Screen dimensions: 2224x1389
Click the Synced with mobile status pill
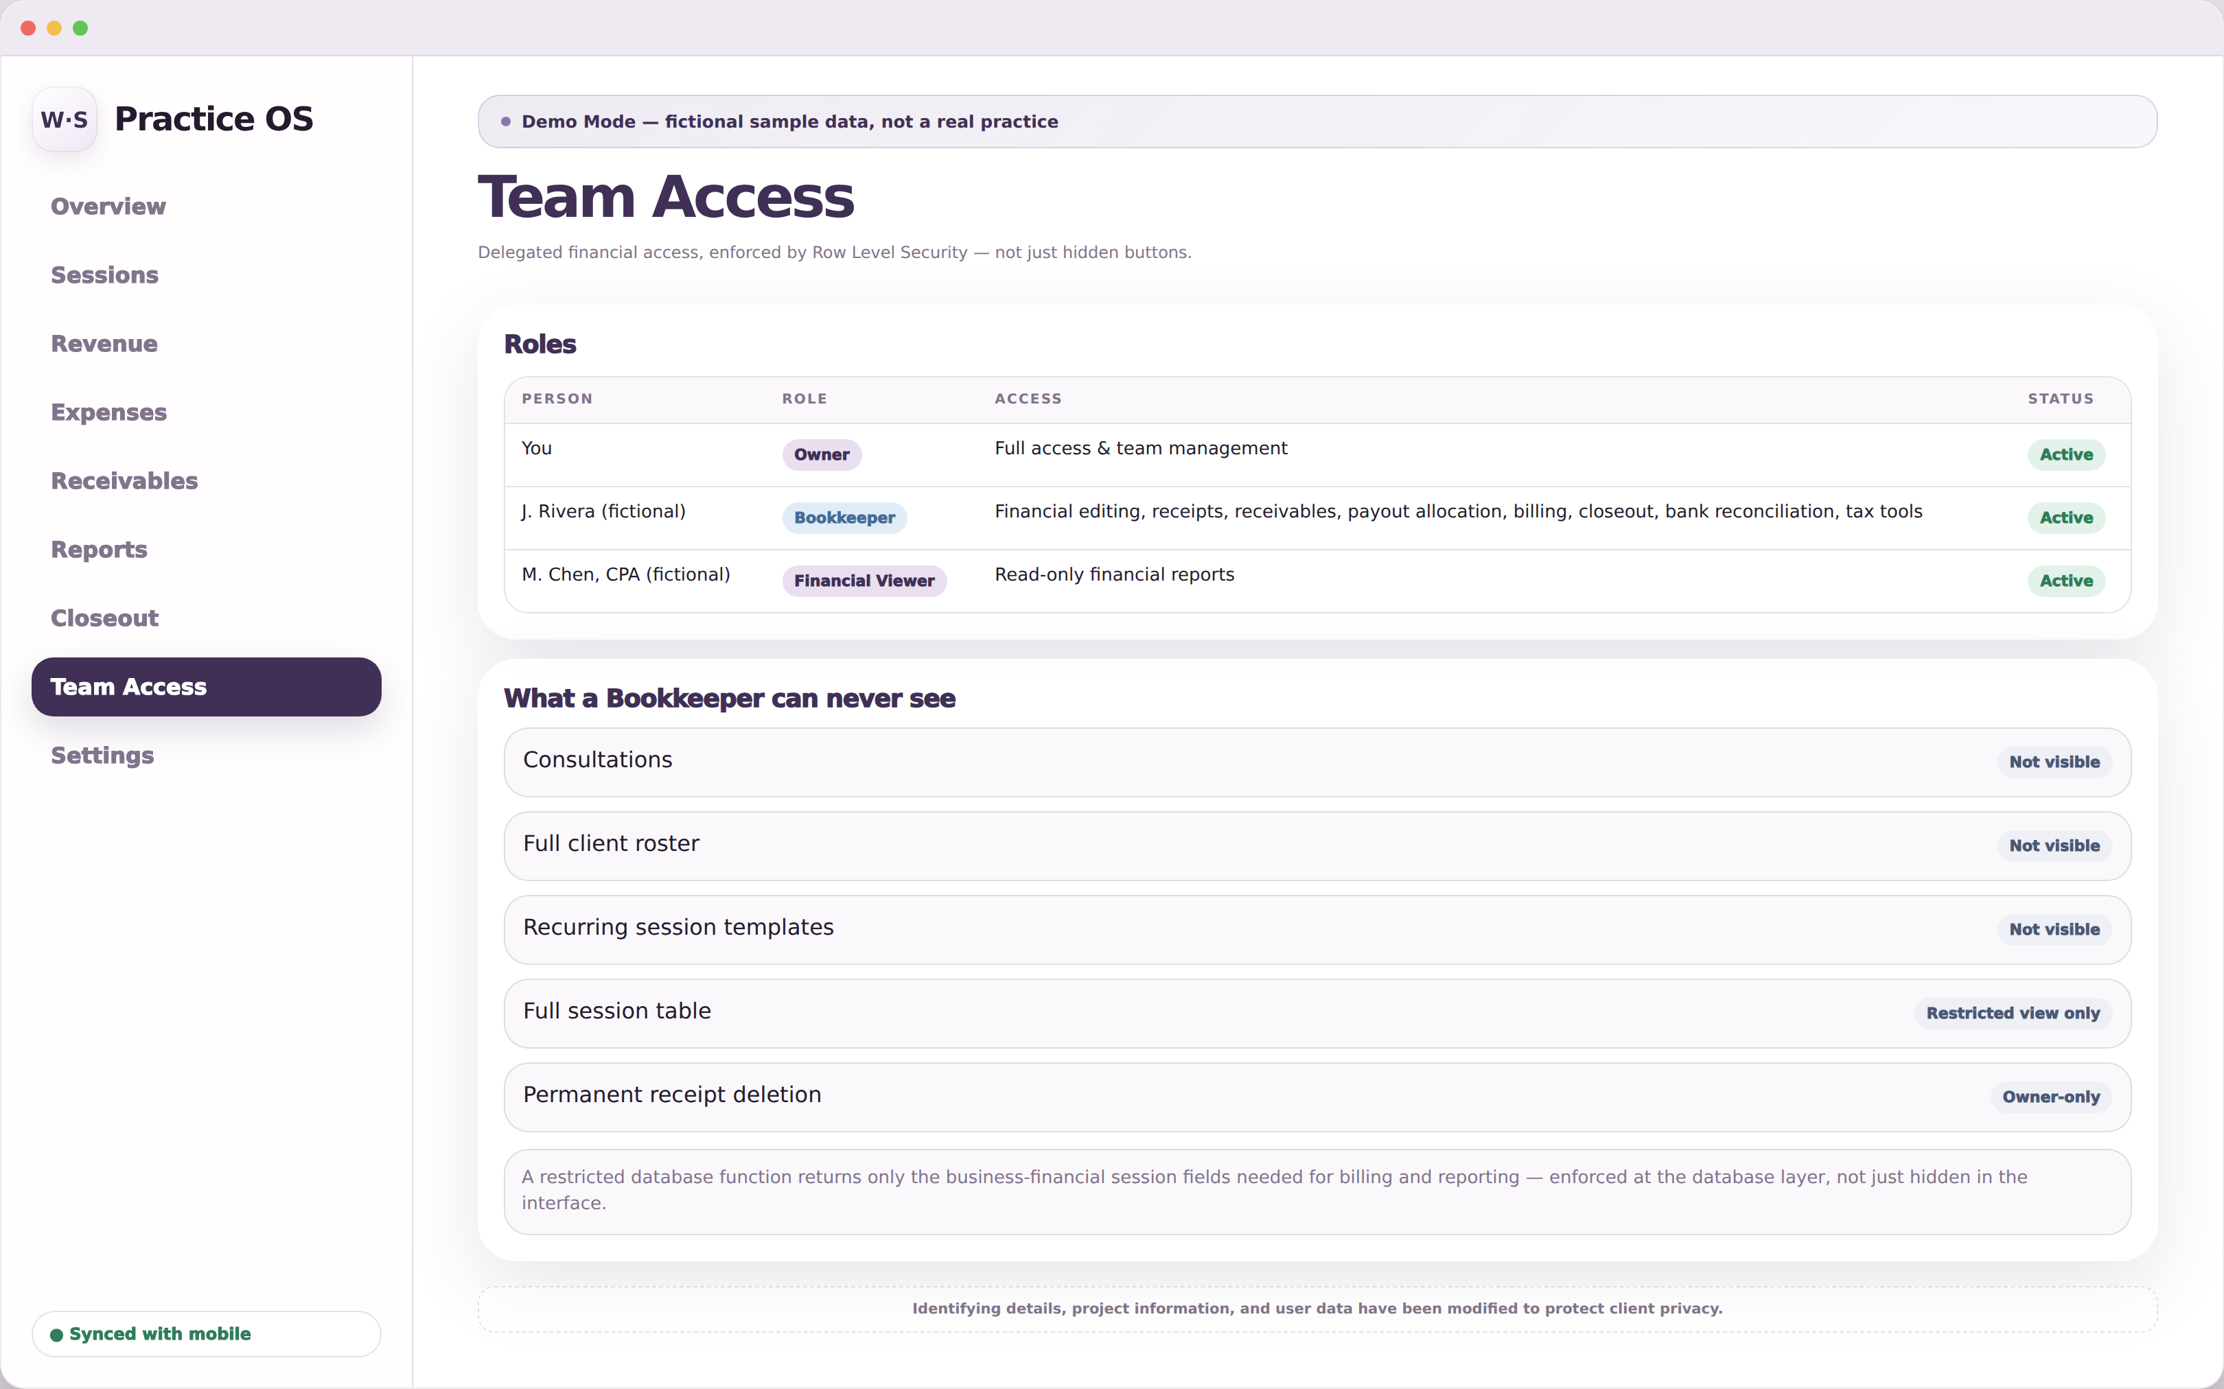pyautogui.click(x=206, y=1333)
